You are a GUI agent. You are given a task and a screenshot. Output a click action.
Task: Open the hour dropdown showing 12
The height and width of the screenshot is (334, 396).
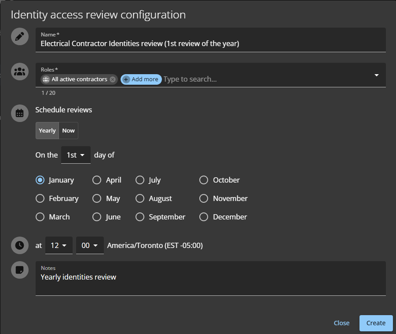(x=59, y=245)
